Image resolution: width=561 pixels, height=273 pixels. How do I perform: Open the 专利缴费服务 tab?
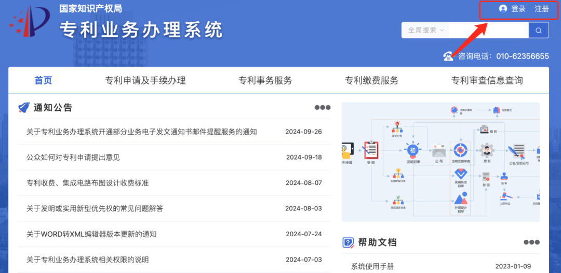click(371, 80)
